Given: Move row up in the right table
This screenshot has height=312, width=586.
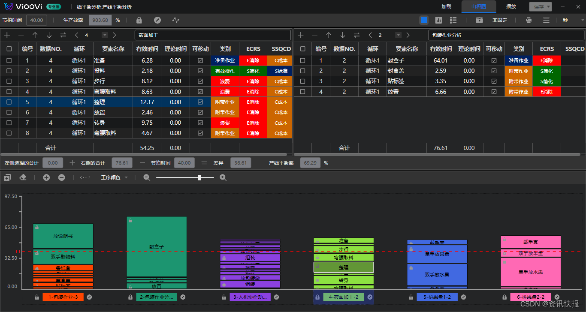Looking at the screenshot, I should click(x=329, y=35).
